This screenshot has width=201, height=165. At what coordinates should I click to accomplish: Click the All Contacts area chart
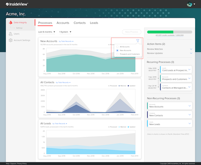pyautogui.click(x=91, y=101)
